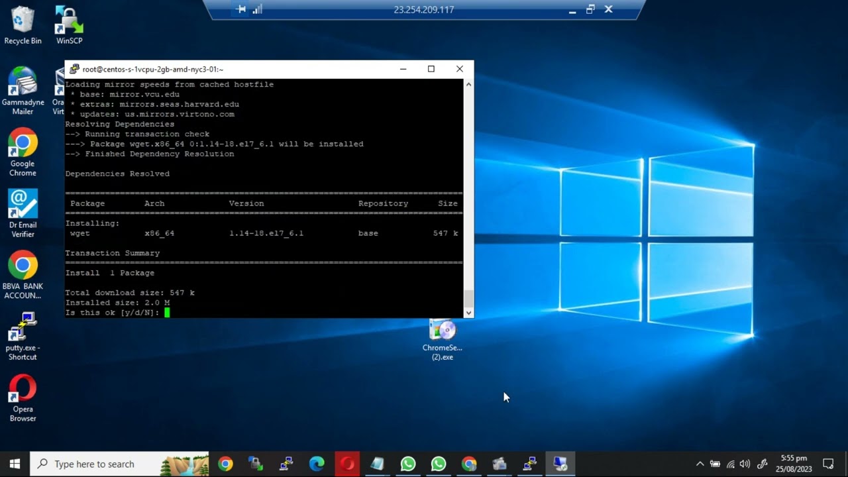Click the 23.254.209.117 connection bar title
Screen dimensions: 848x477
coord(424,10)
